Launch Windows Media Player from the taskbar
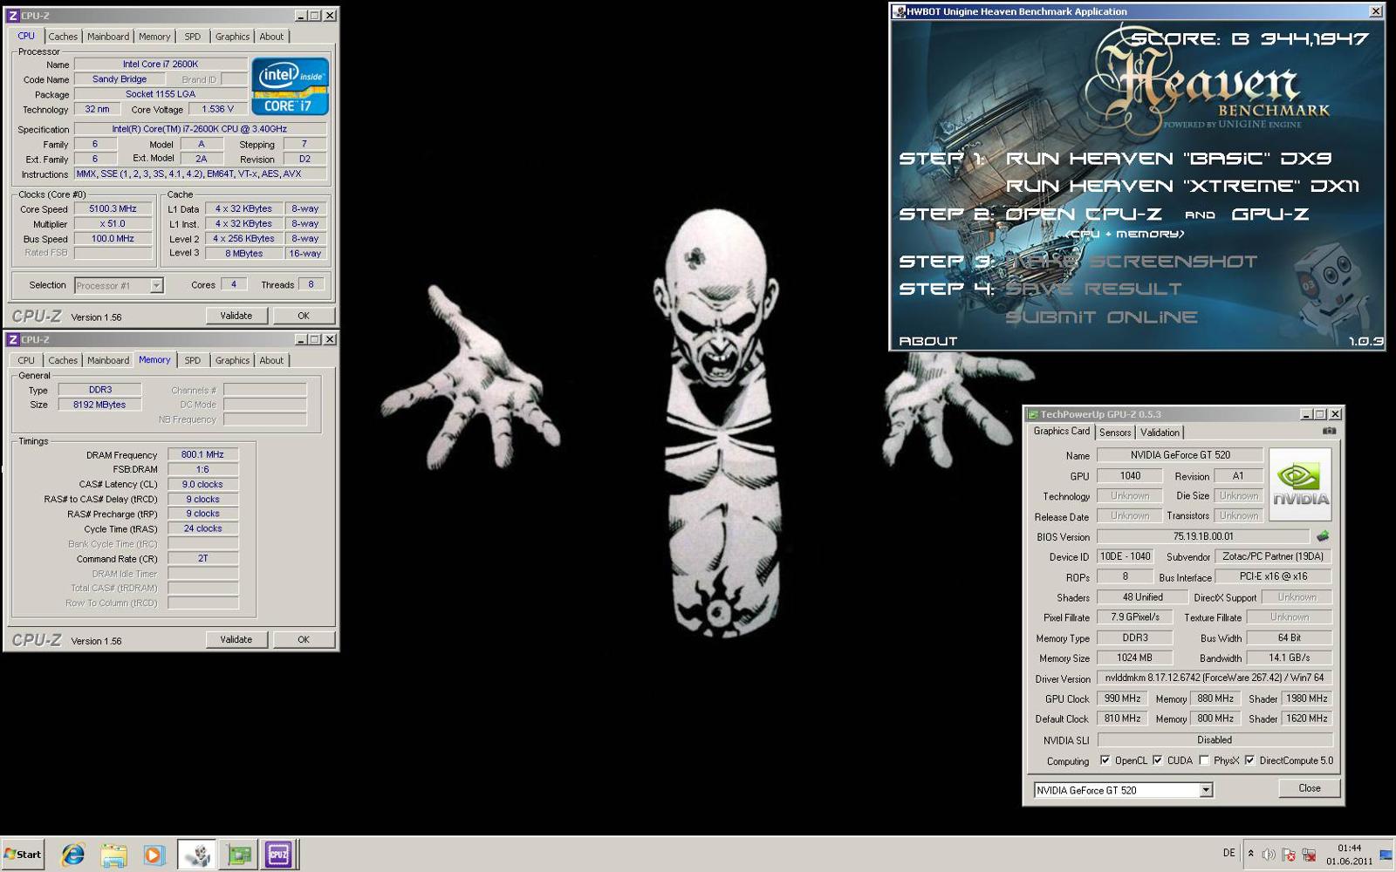 (x=154, y=855)
